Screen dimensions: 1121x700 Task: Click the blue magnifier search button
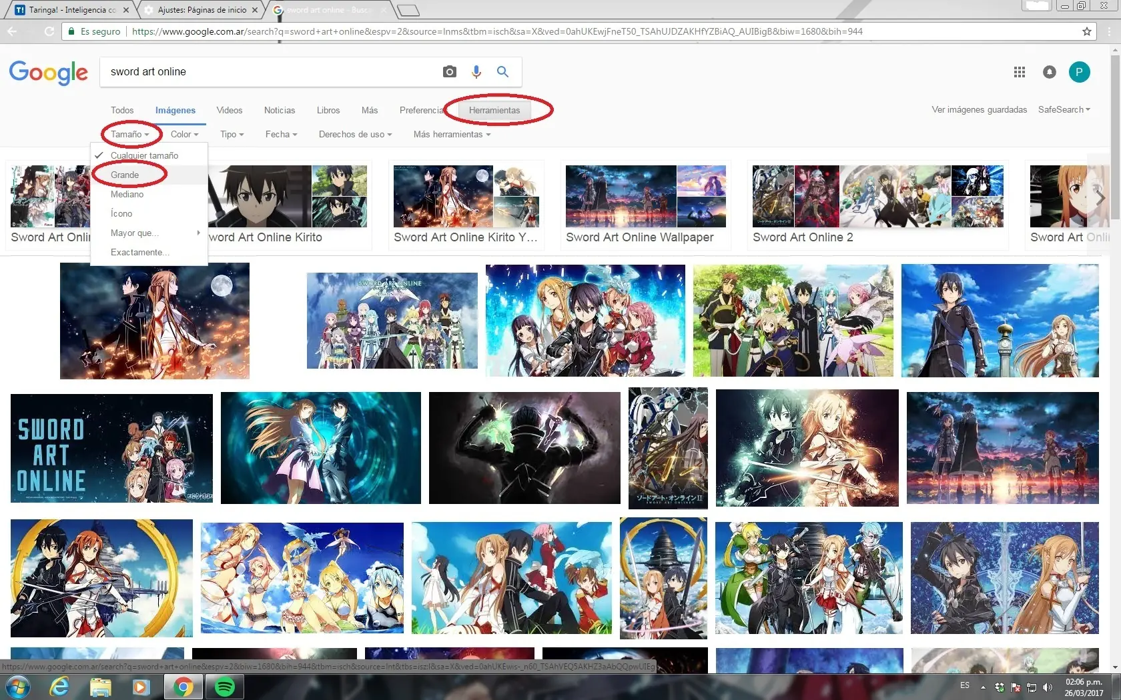(x=502, y=72)
